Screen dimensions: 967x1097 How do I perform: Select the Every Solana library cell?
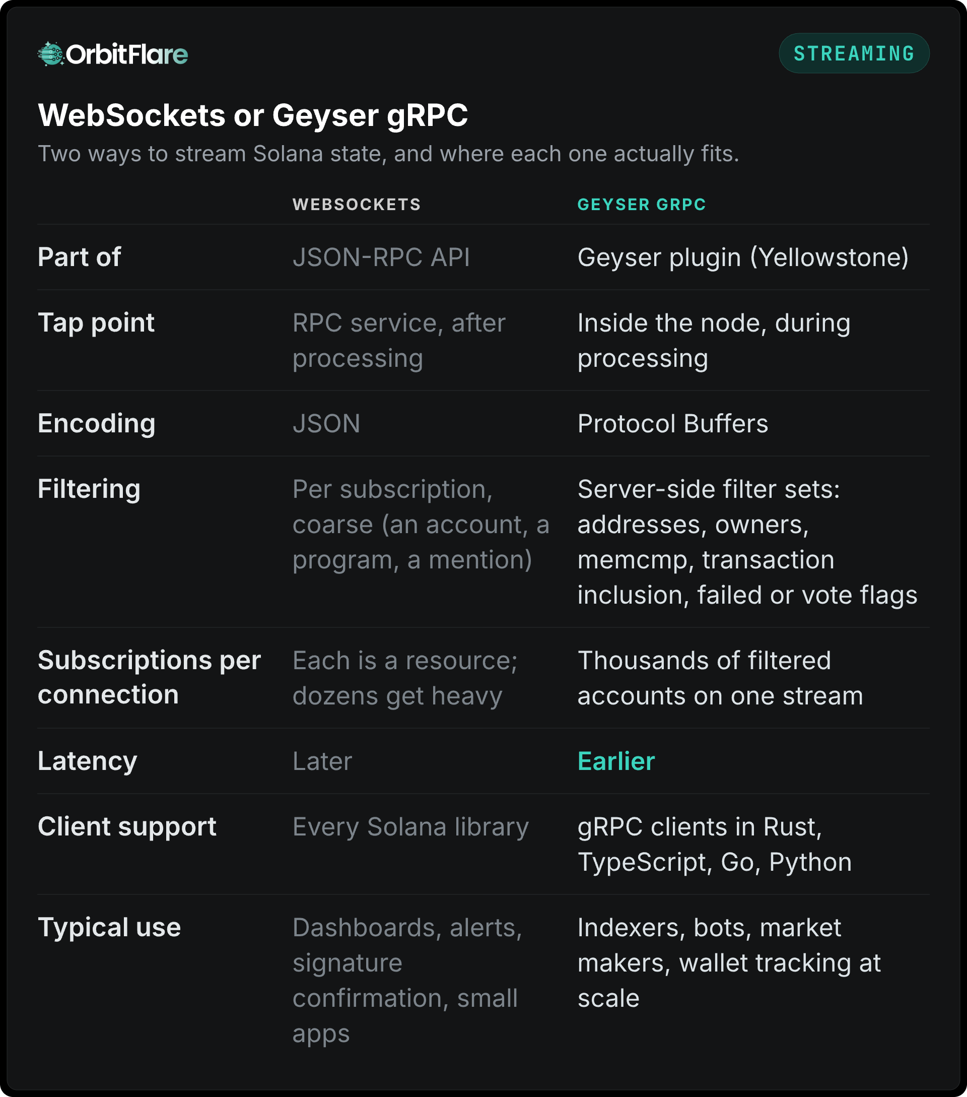(x=411, y=826)
